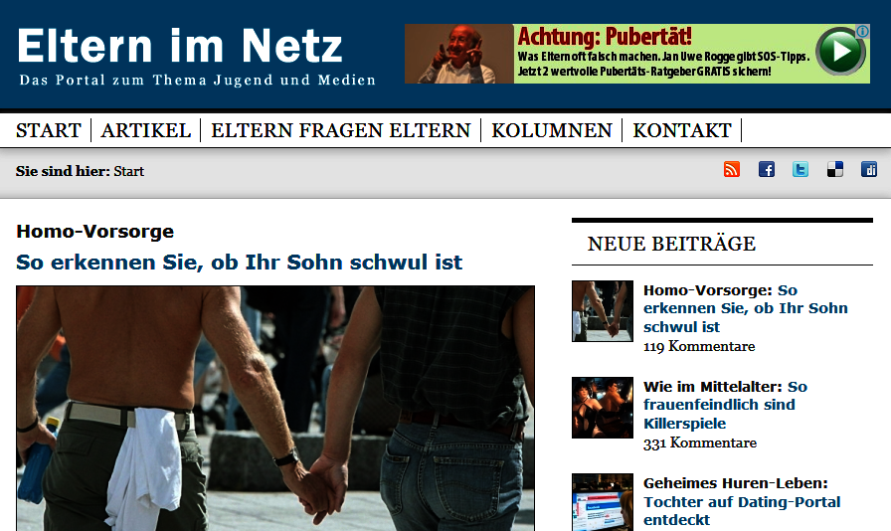
Task: Click the ad info icon
Action: tap(862, 31)
